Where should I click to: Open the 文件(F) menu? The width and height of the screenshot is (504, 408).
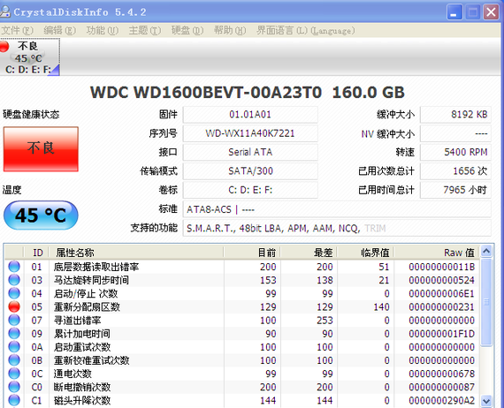click(x=17, y=31)
